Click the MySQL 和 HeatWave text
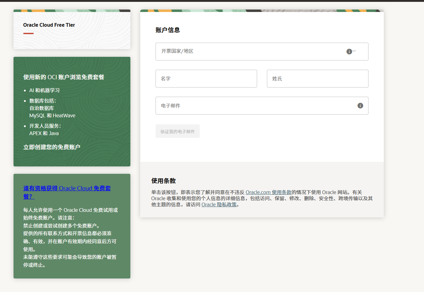Viewport: 424px width, 292px height. [x=52, y=115]
